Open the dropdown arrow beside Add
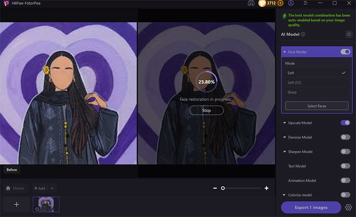The height and width of the screenshot is (217, 356). click(52, 188)
